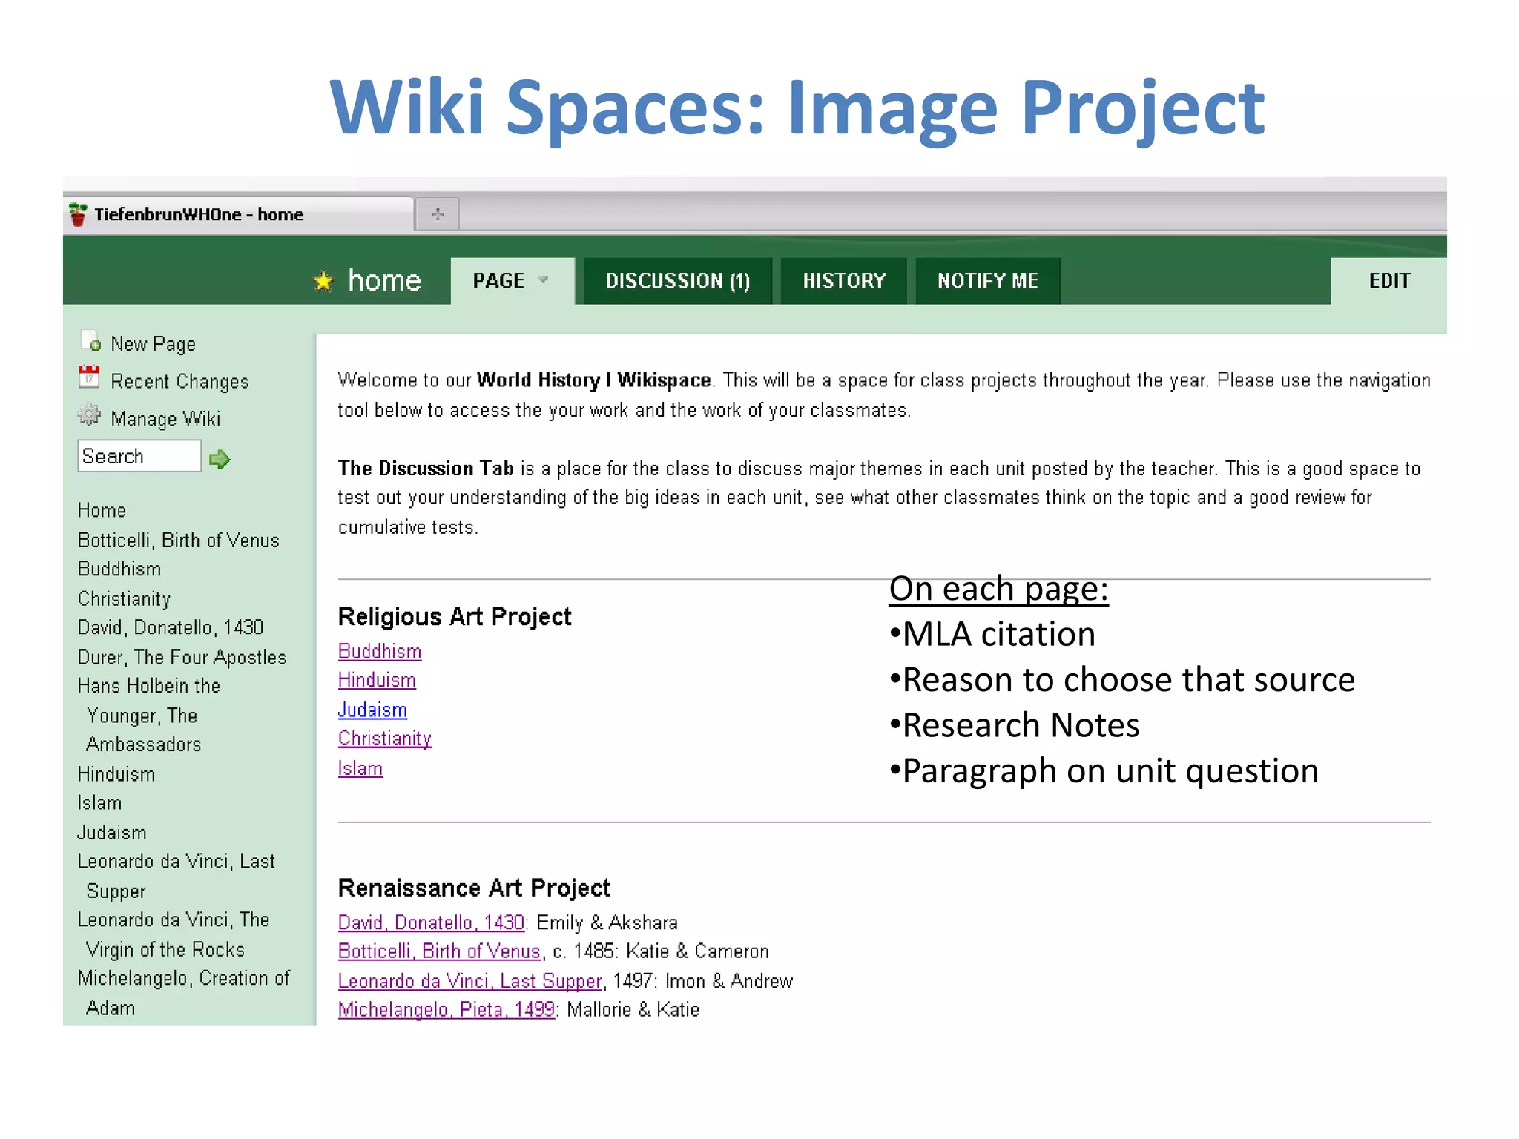Select the NOTIFY ME tab

coord(987,281)
